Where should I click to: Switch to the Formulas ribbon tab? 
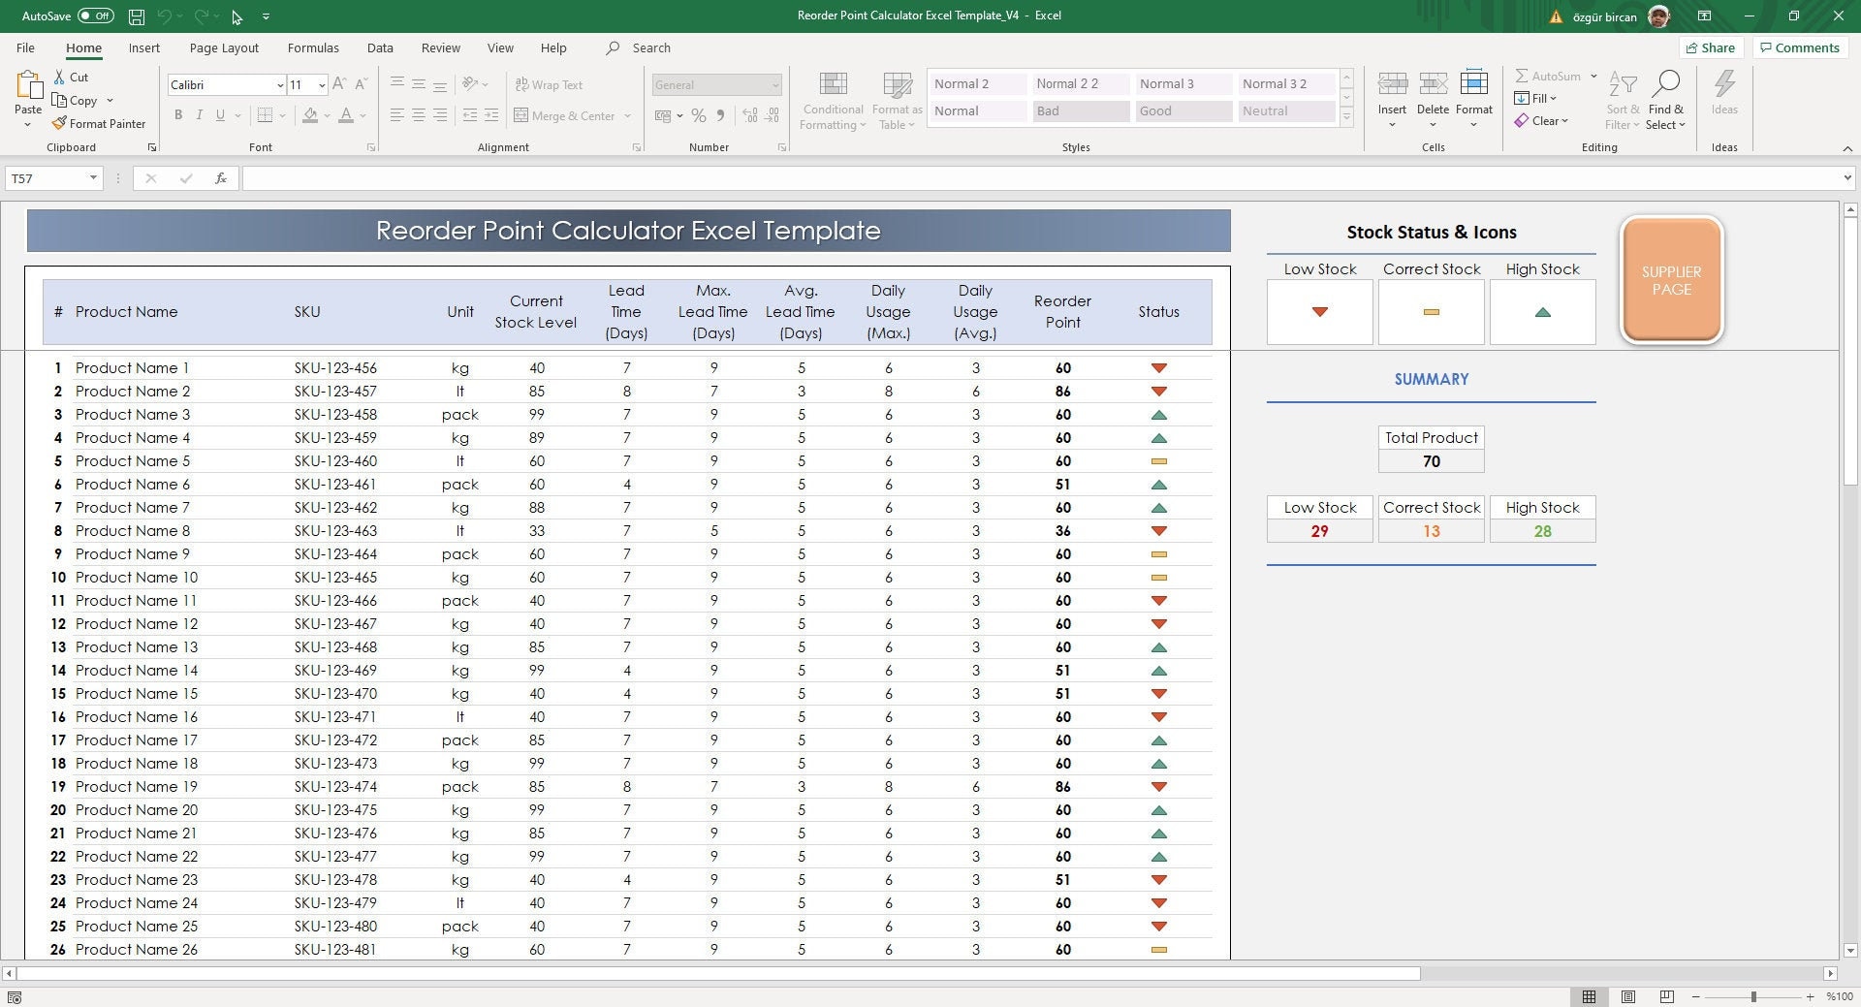[312, 47]
